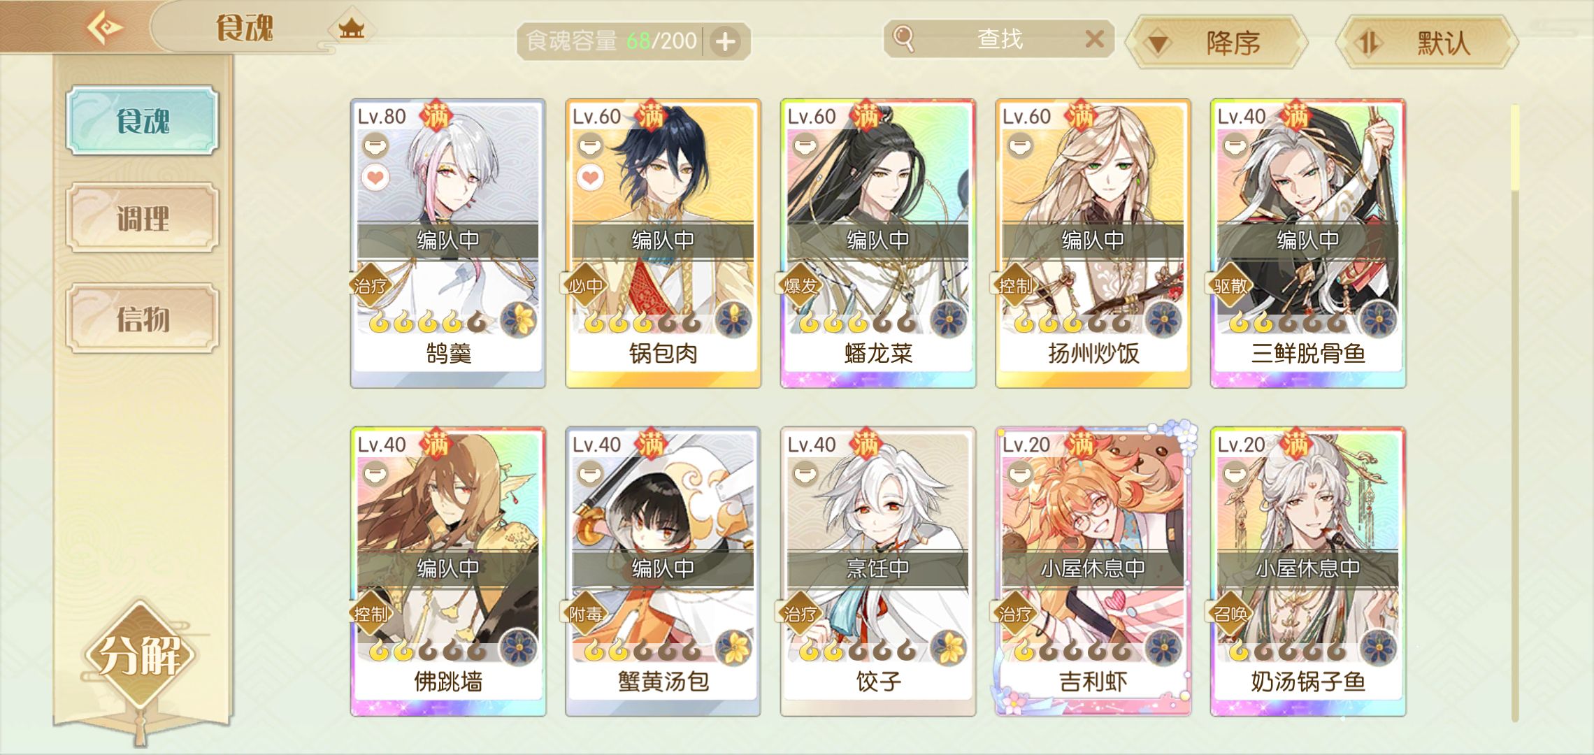Click plus icon to expand 食魂容量

[x=725, y=42]
